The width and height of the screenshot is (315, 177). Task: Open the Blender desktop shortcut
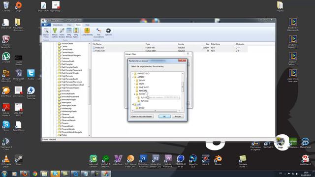(218, 160)
